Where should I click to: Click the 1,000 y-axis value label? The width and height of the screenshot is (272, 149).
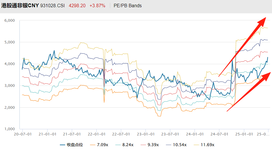10,129
